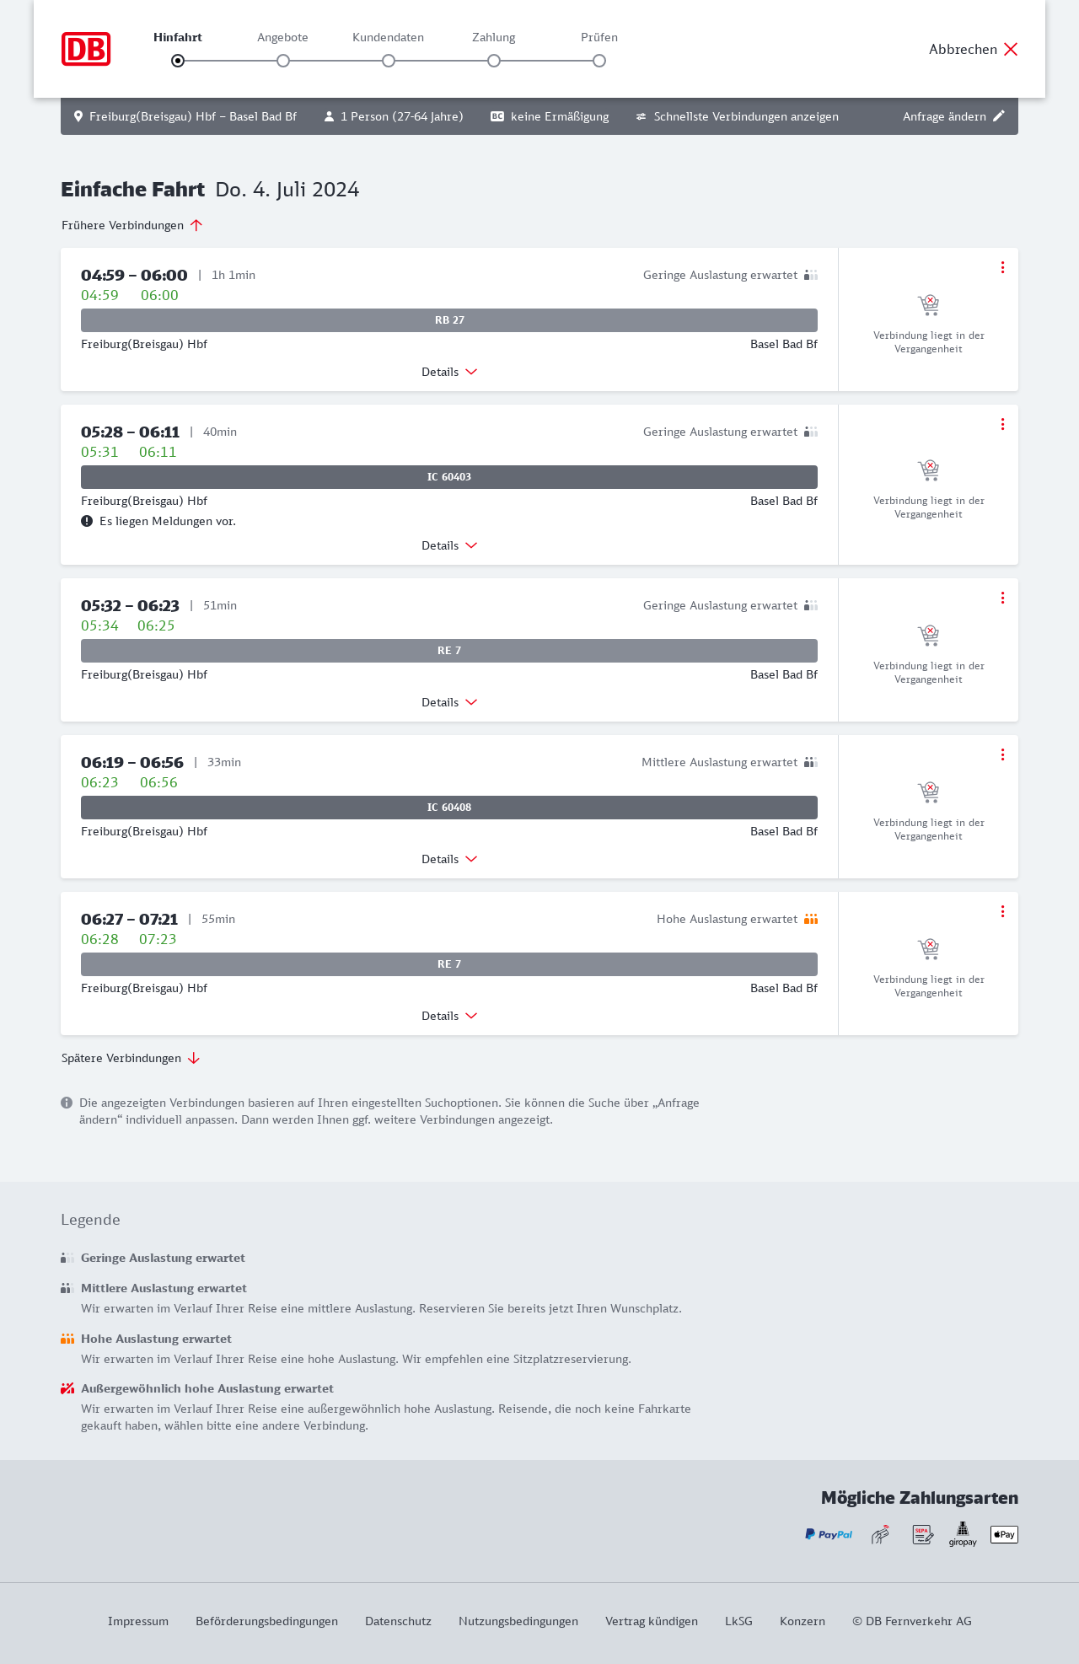Open three-dot menu for IC 60403 connection
Image resolution: width=1079 pixels, height=1664 pixels.
click(x=1002, y=424)
